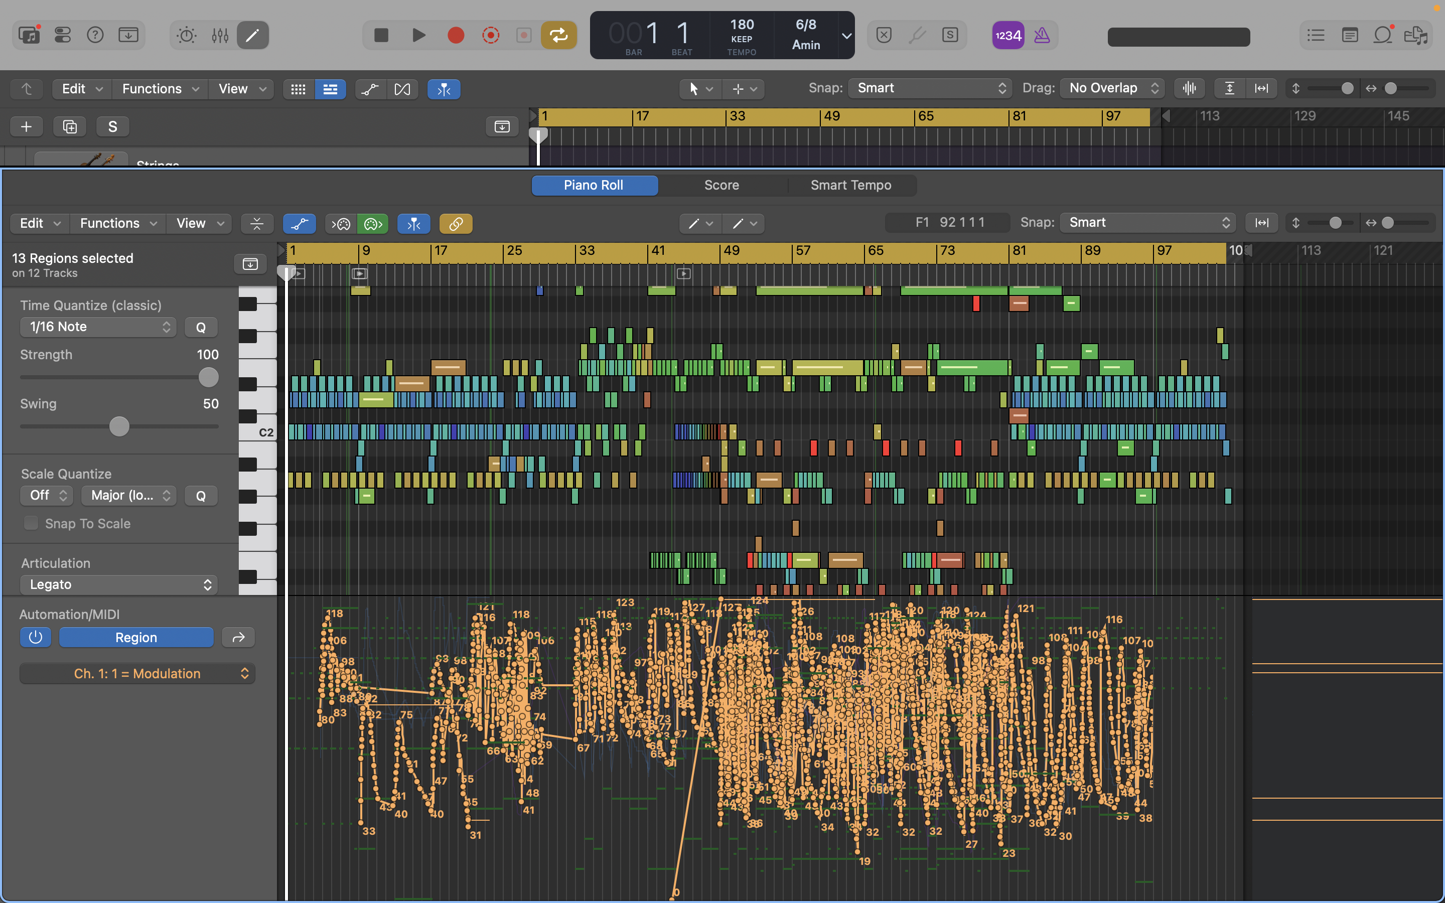Click the Region automation button
The image size is (1445, 903).
click(x=136, y=637)
